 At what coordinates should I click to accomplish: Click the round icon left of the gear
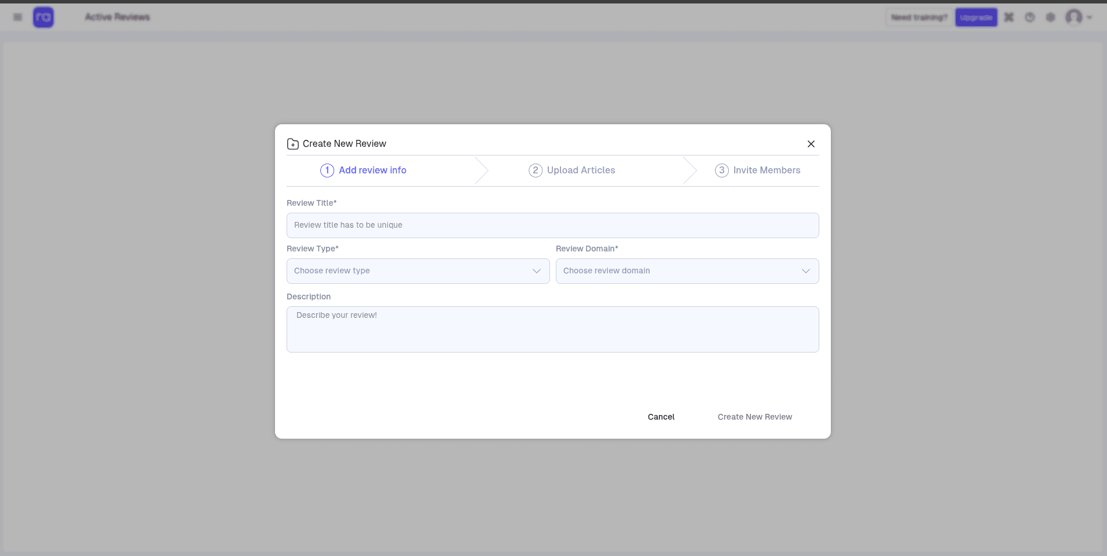(x=1029, y=17)
